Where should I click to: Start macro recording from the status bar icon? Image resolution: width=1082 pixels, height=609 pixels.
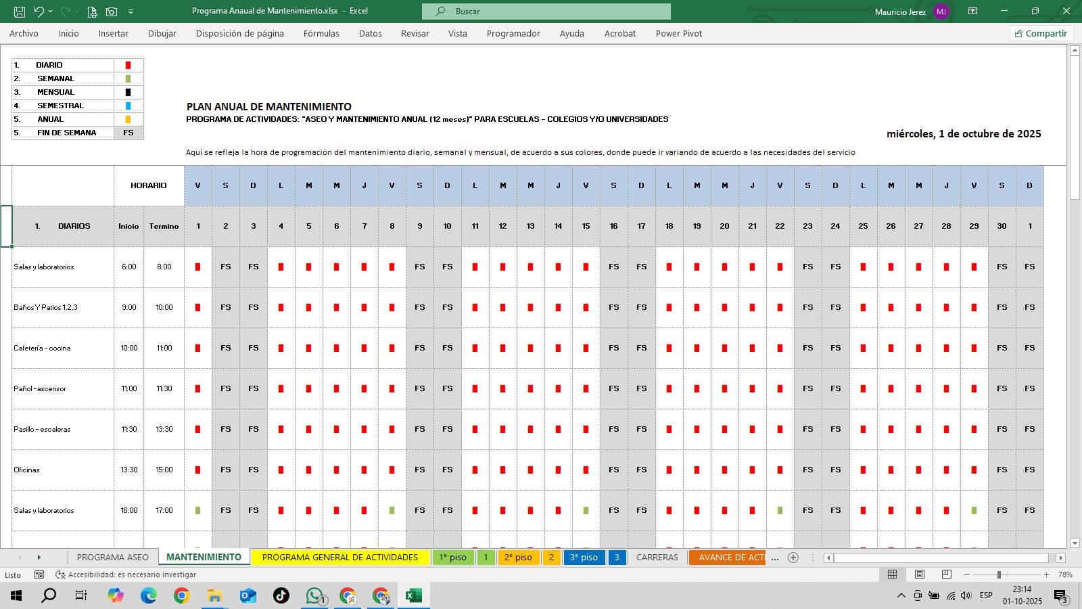click(x=39, y=574)
